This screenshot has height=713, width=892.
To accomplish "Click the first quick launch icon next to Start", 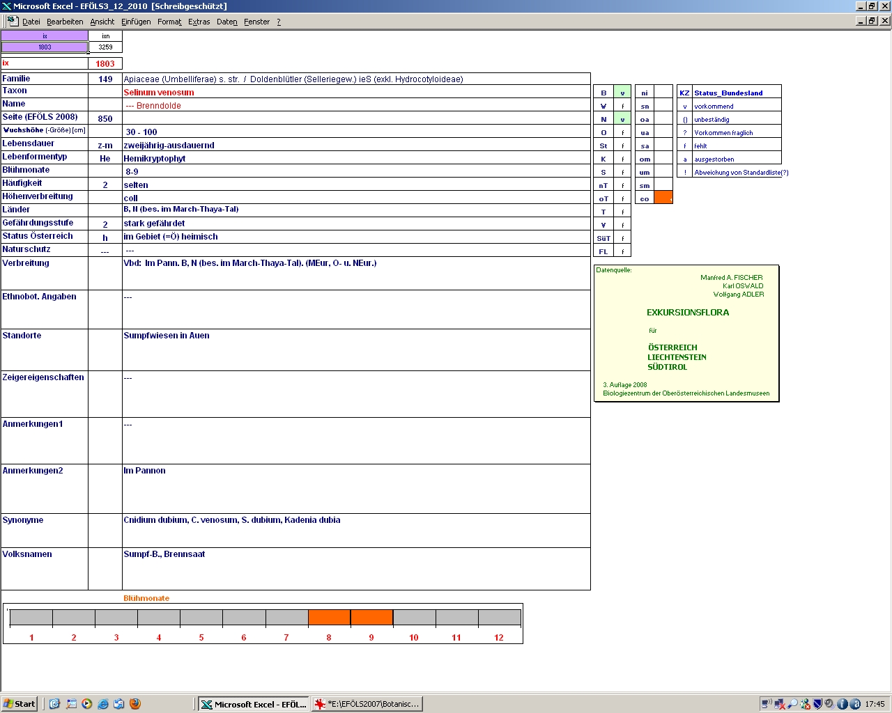I will 55,704.
